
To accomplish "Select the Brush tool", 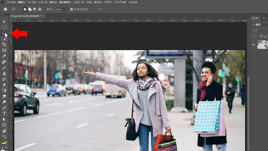I will [x=4, y=68].
